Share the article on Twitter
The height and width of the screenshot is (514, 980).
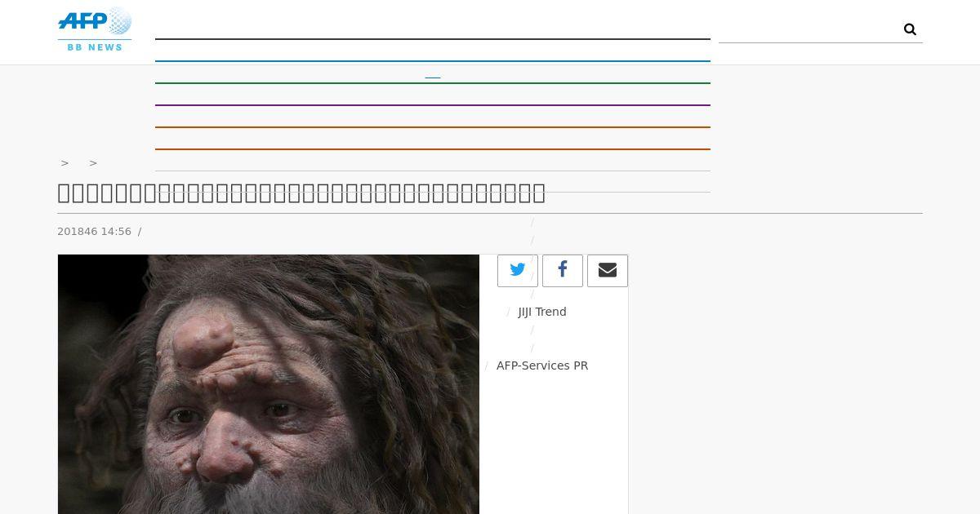(518, 271)
